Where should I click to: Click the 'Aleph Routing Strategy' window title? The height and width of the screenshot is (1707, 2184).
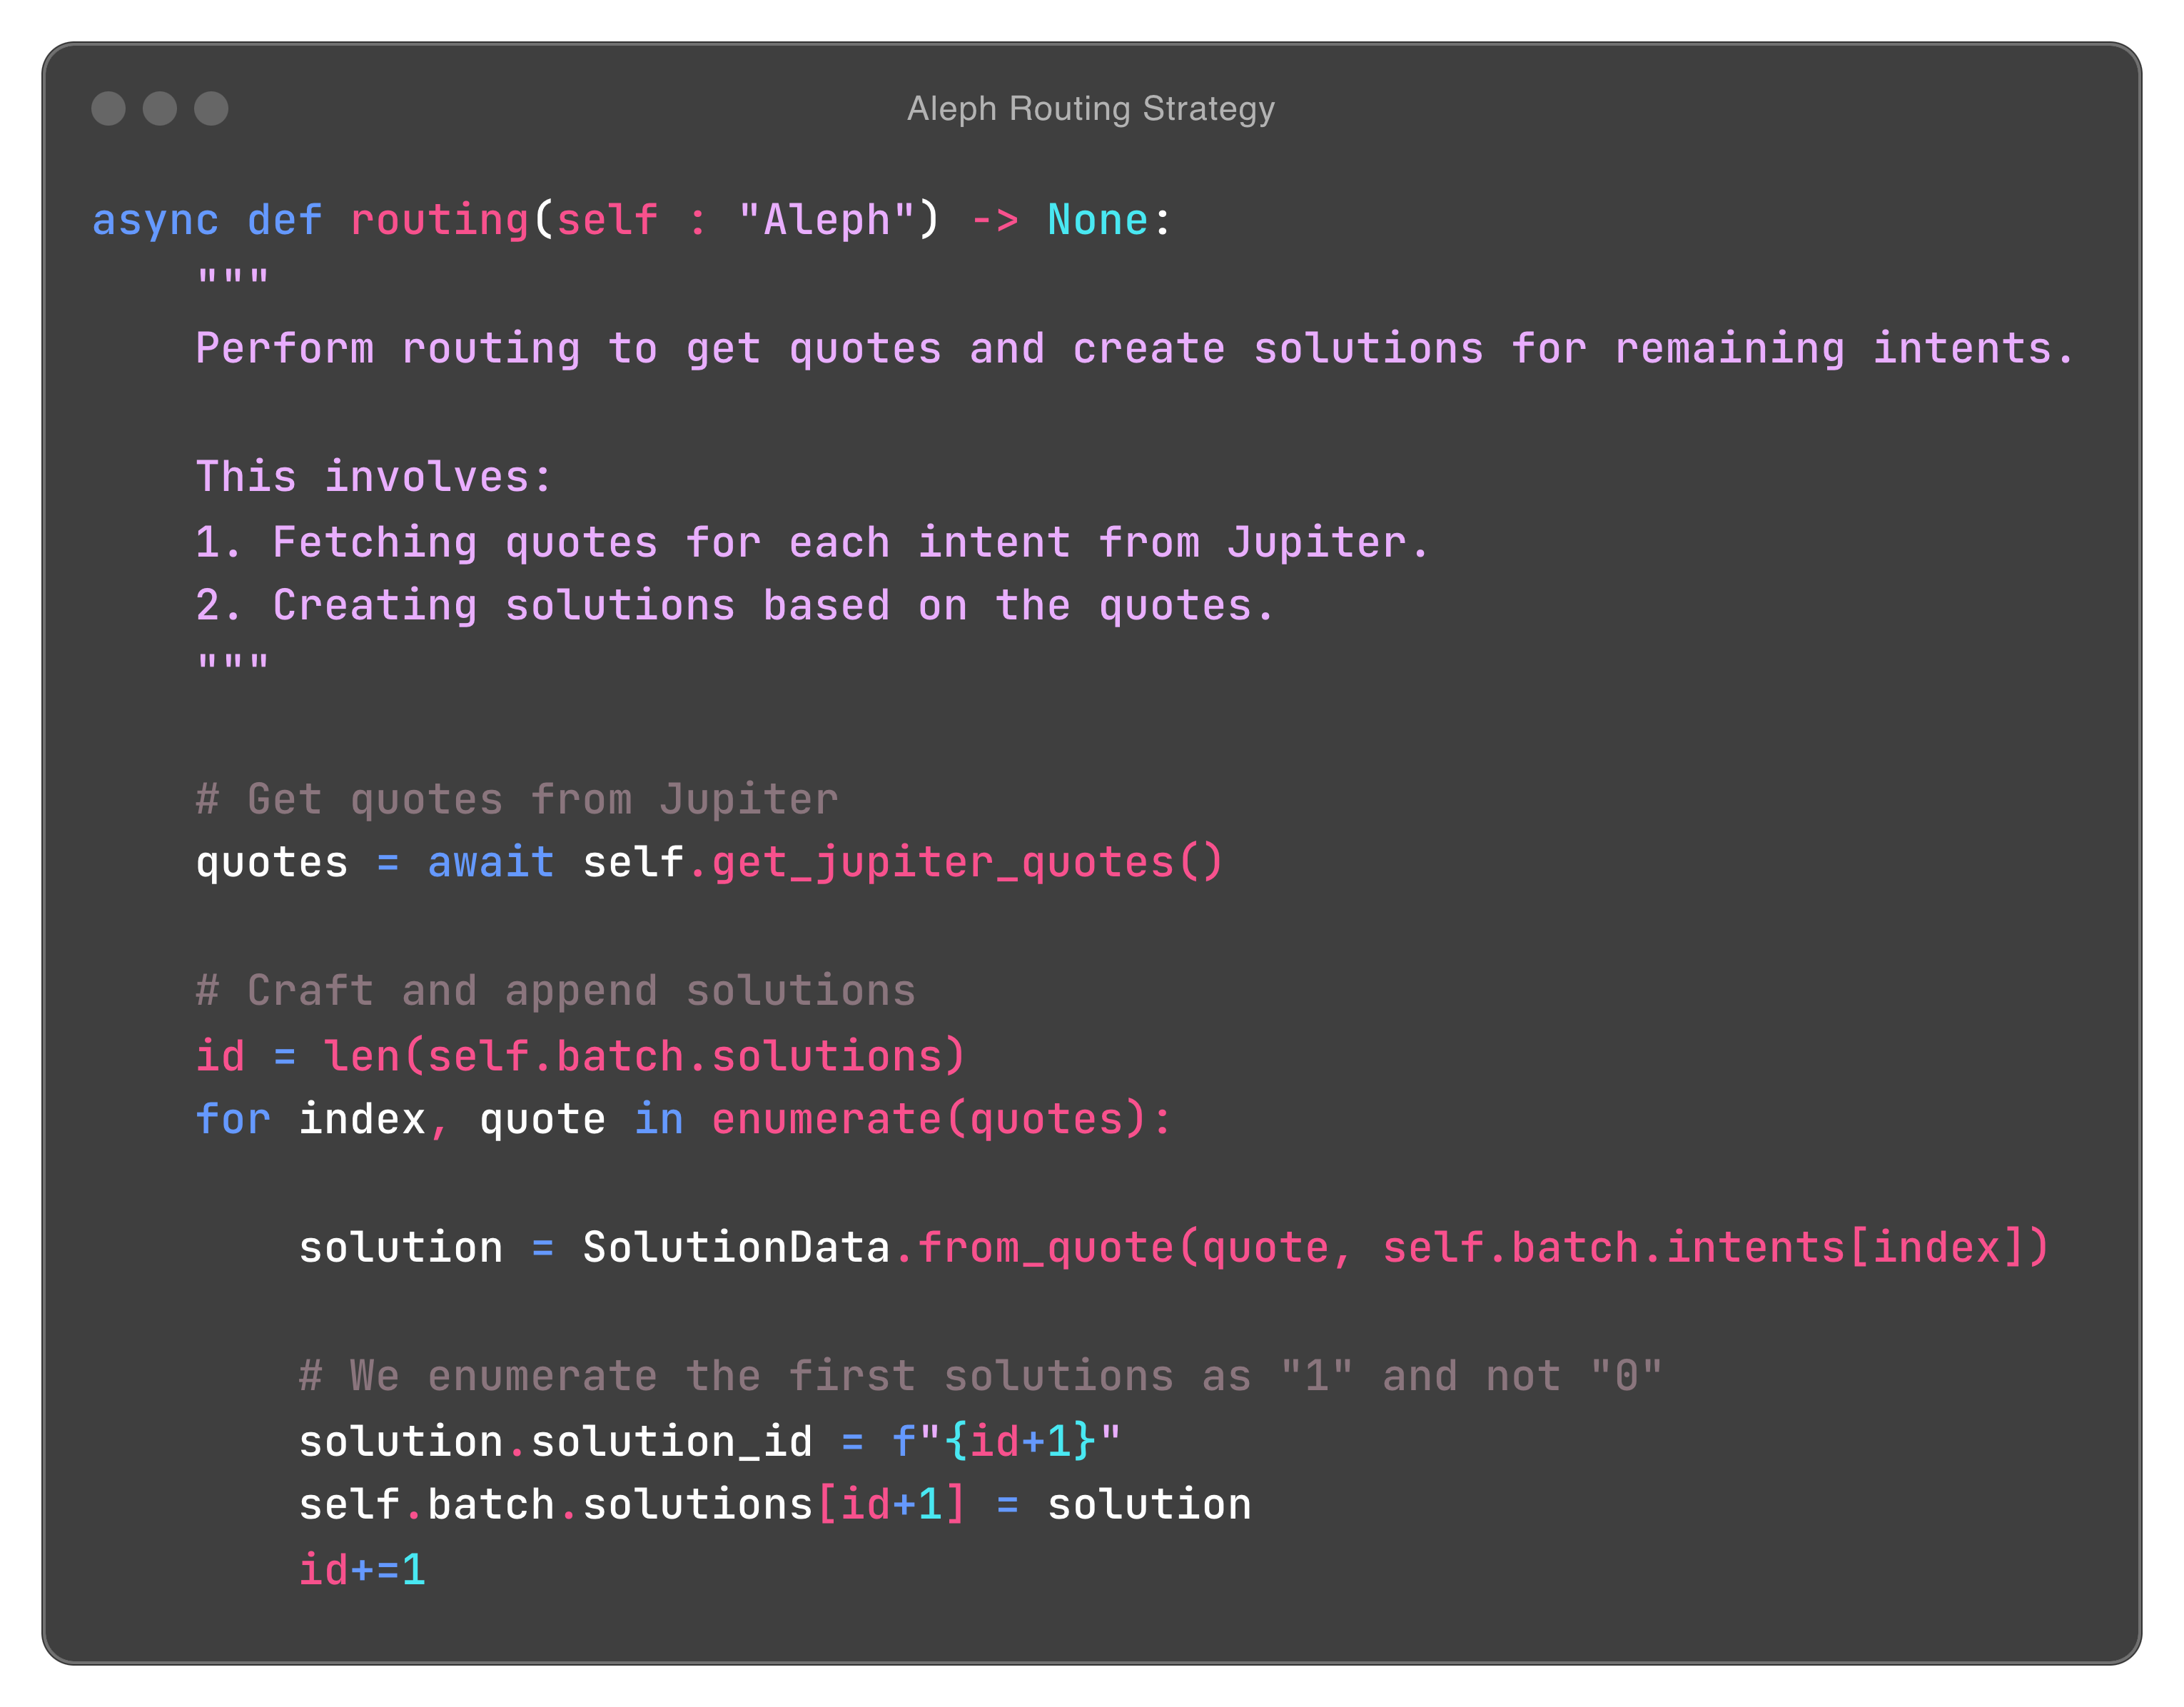tap(1090, 108)
